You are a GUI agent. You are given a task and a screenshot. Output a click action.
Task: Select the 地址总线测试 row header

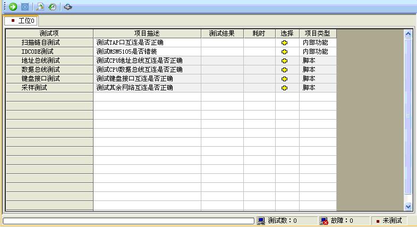click(49, 61)
